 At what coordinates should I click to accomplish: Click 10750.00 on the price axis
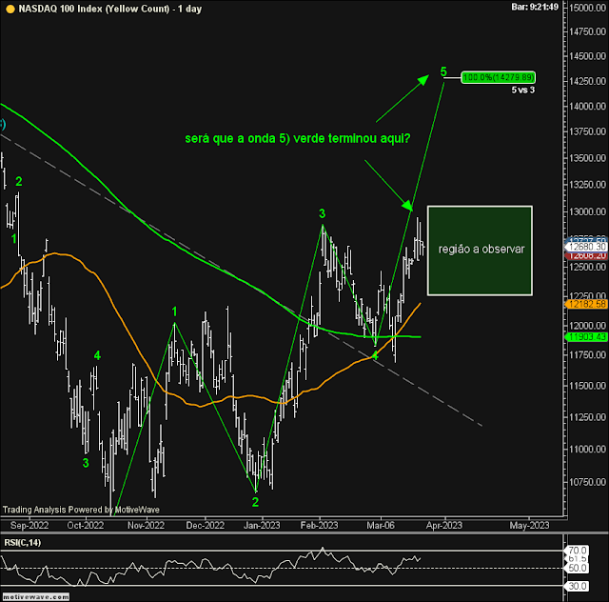tap(588, 482)
